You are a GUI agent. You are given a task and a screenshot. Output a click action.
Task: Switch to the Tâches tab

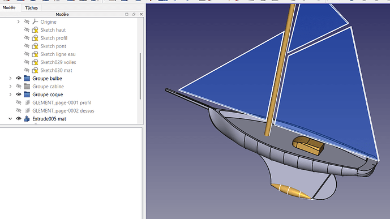coord(31,8)
